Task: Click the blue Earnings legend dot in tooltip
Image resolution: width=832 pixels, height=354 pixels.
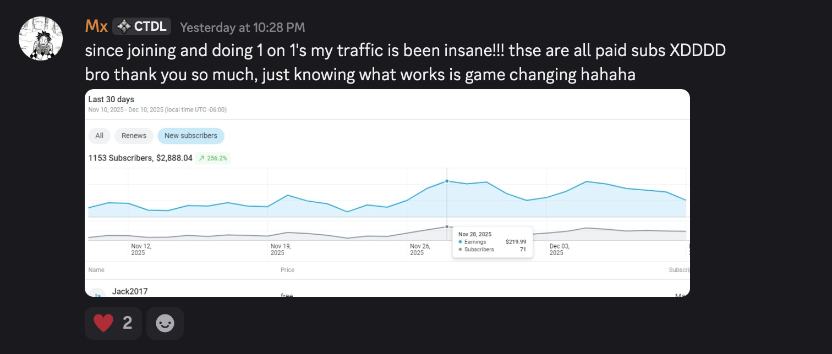Action: pos(460,242)
